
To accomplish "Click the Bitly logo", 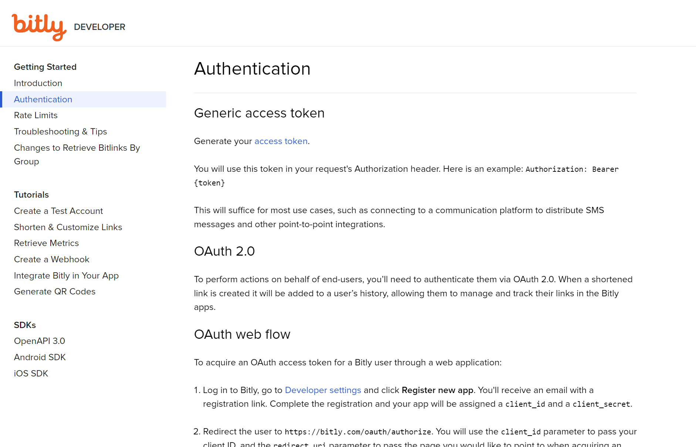I will (x=39, y=27).
